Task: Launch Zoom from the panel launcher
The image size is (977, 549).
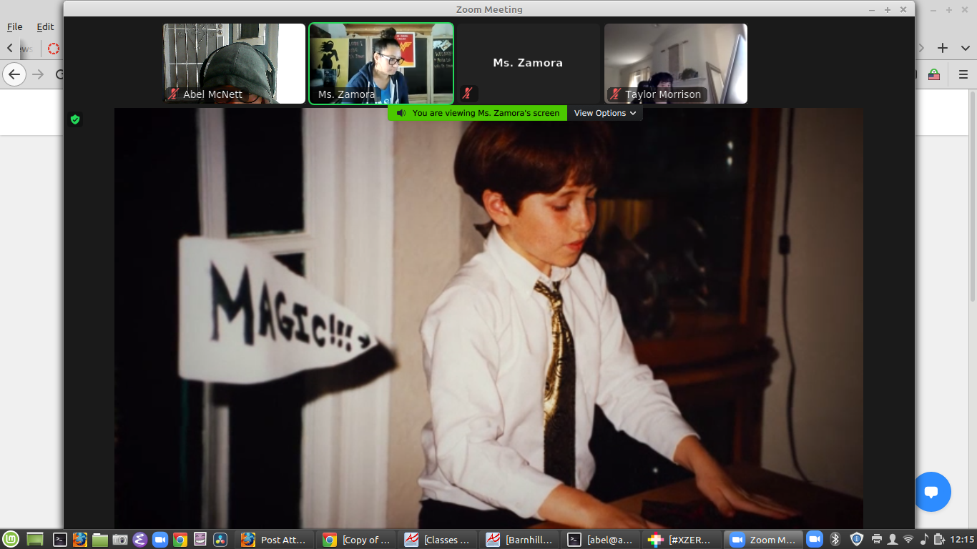Action: pyautogui.click(x=160, y=540)
